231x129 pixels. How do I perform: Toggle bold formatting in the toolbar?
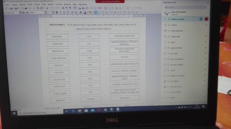[57, 12]
